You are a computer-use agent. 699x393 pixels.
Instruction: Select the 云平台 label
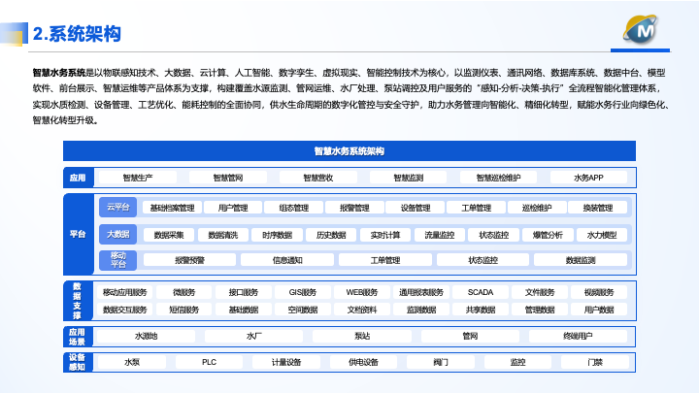[117, 207]
